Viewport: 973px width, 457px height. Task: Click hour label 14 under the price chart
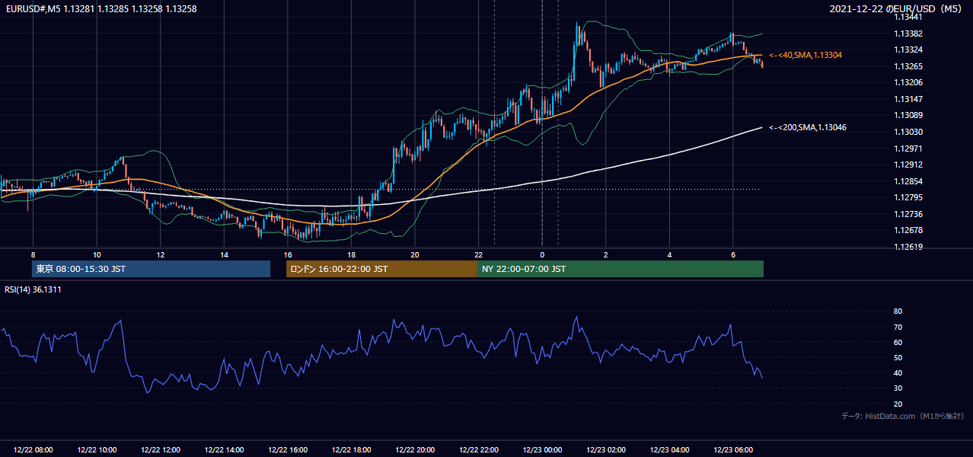click(224, 254)
